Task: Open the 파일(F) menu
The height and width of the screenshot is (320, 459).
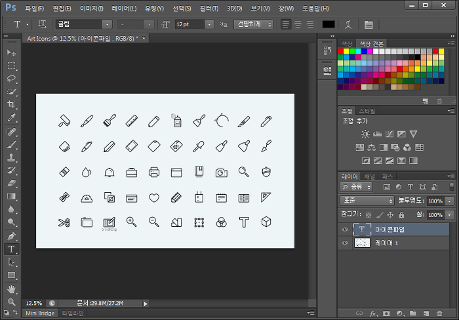Action: pos(35,9)
